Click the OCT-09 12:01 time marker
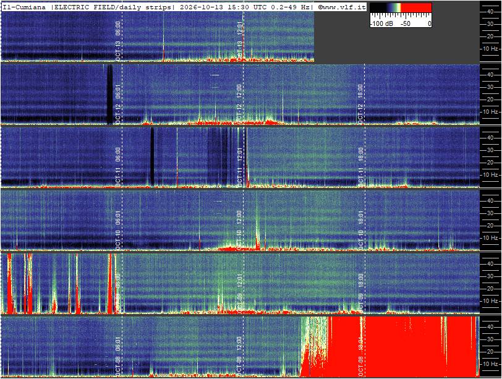 pyautogui.click(x=239, y=293)
